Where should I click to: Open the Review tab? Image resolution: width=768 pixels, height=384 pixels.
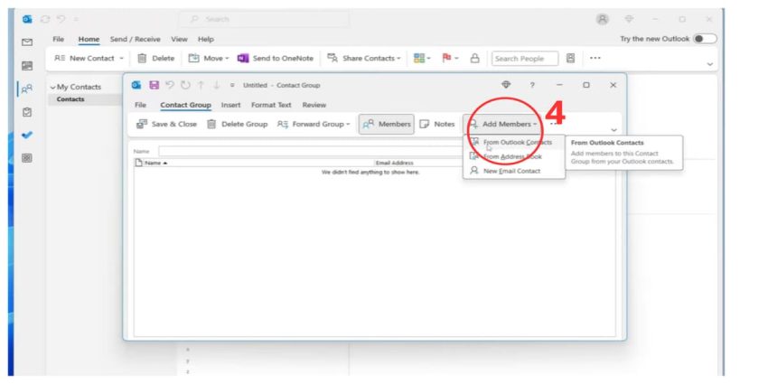314,105
